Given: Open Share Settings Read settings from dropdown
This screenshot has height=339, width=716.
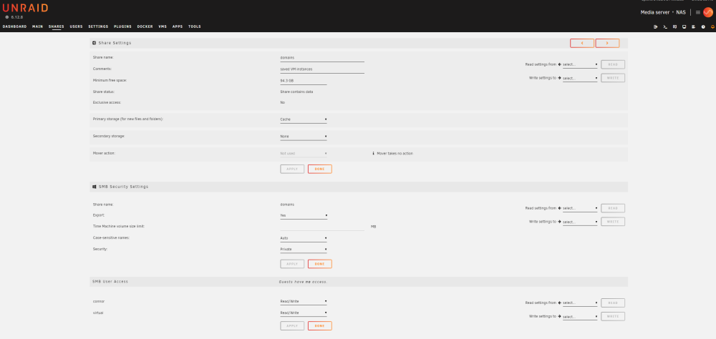Looking at the screenshot, I should (580, 65).
